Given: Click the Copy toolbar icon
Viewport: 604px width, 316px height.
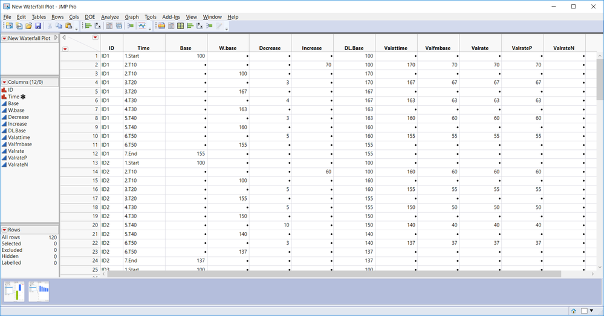Looking at the screenshot, I should 59,26.
